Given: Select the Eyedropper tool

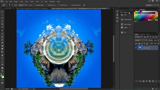Looking at the screenshot, I should (x=2, y=27).
